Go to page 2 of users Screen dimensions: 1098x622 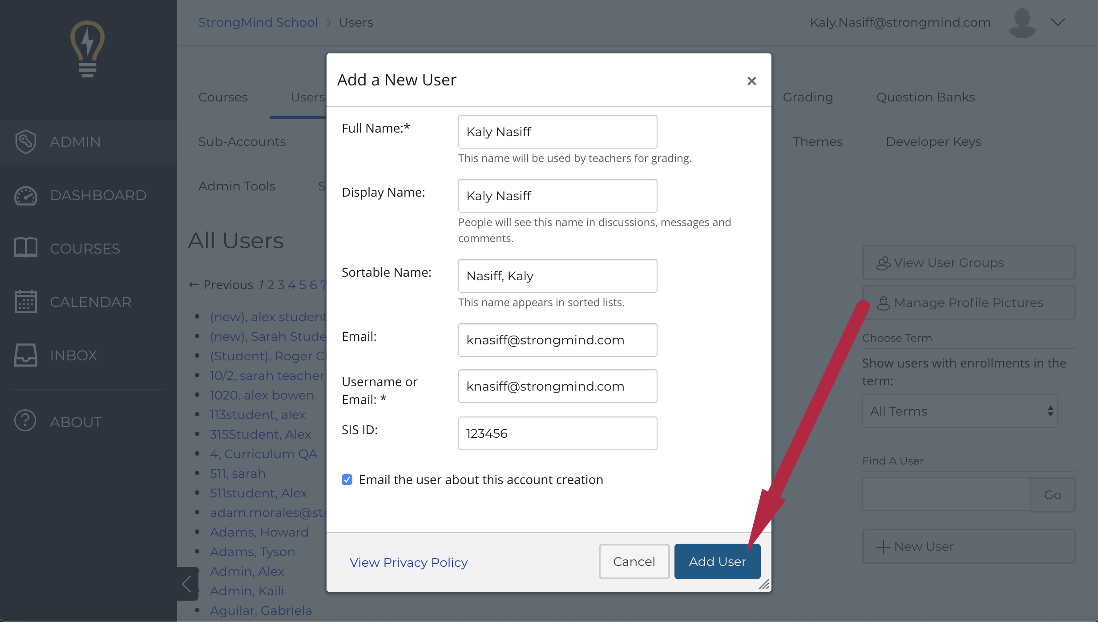(270, 285)
